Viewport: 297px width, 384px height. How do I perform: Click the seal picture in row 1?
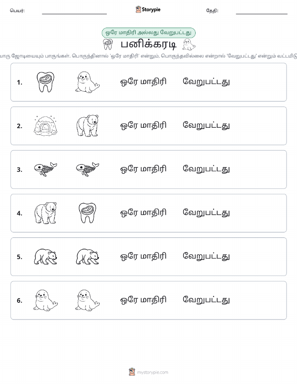click(x=88, y=82)
